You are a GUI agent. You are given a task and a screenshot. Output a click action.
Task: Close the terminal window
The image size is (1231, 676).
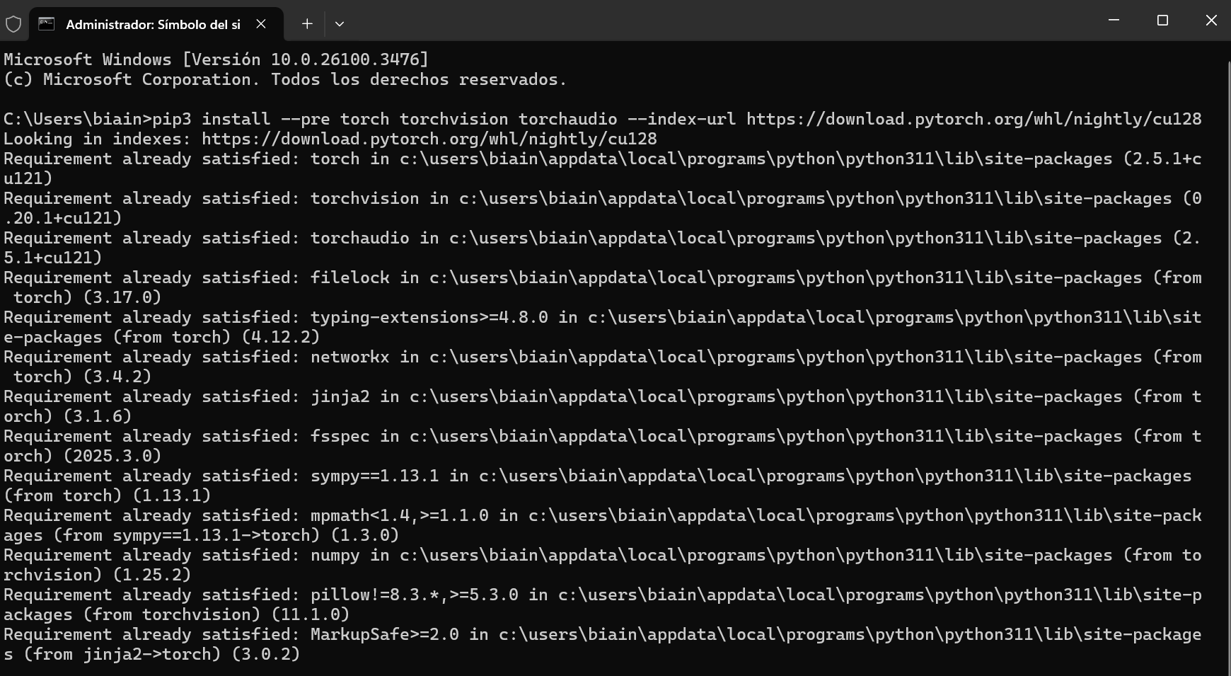[x=1210, y=21]
